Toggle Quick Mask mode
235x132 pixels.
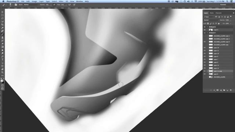point(2,85)
